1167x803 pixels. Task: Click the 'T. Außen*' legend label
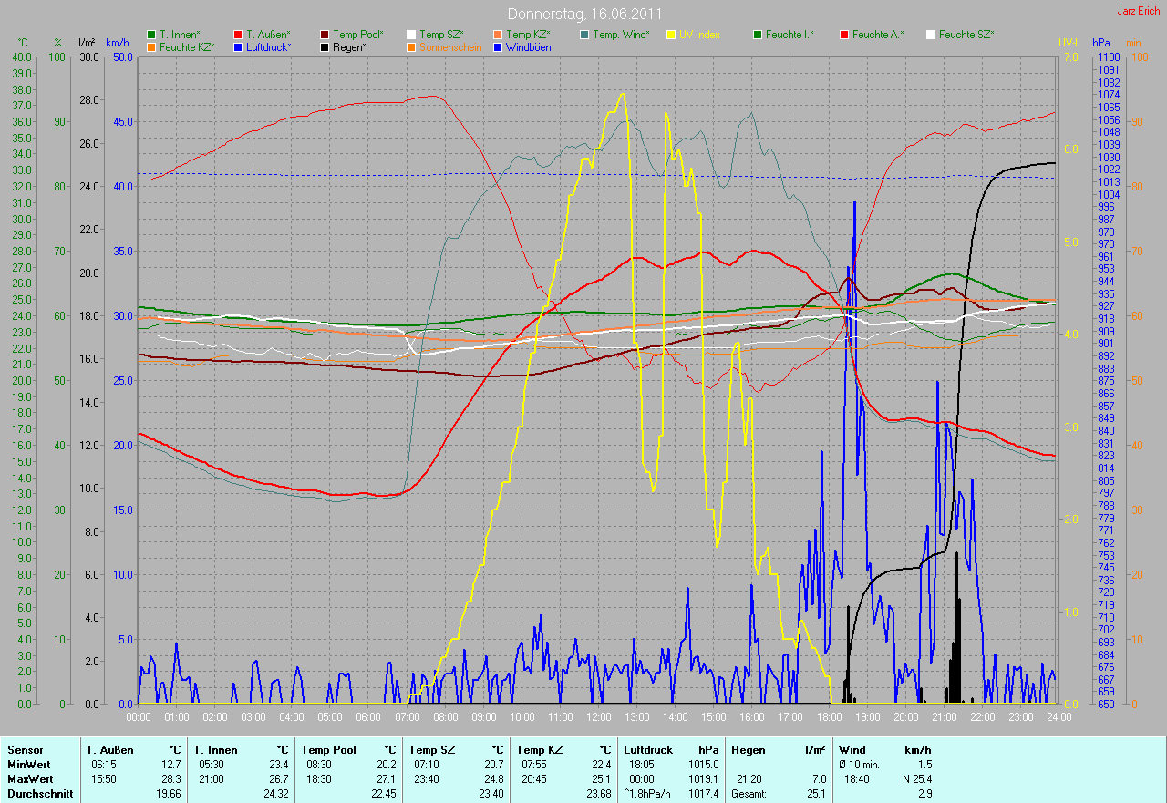pyautogui.click(x=268, y=35)
